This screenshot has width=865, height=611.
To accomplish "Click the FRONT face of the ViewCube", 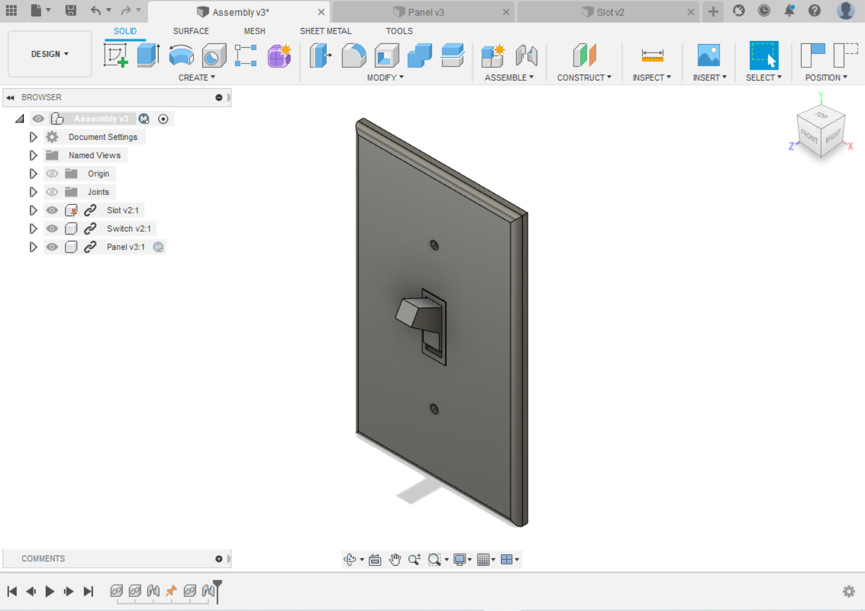I will tap(809, 136).
